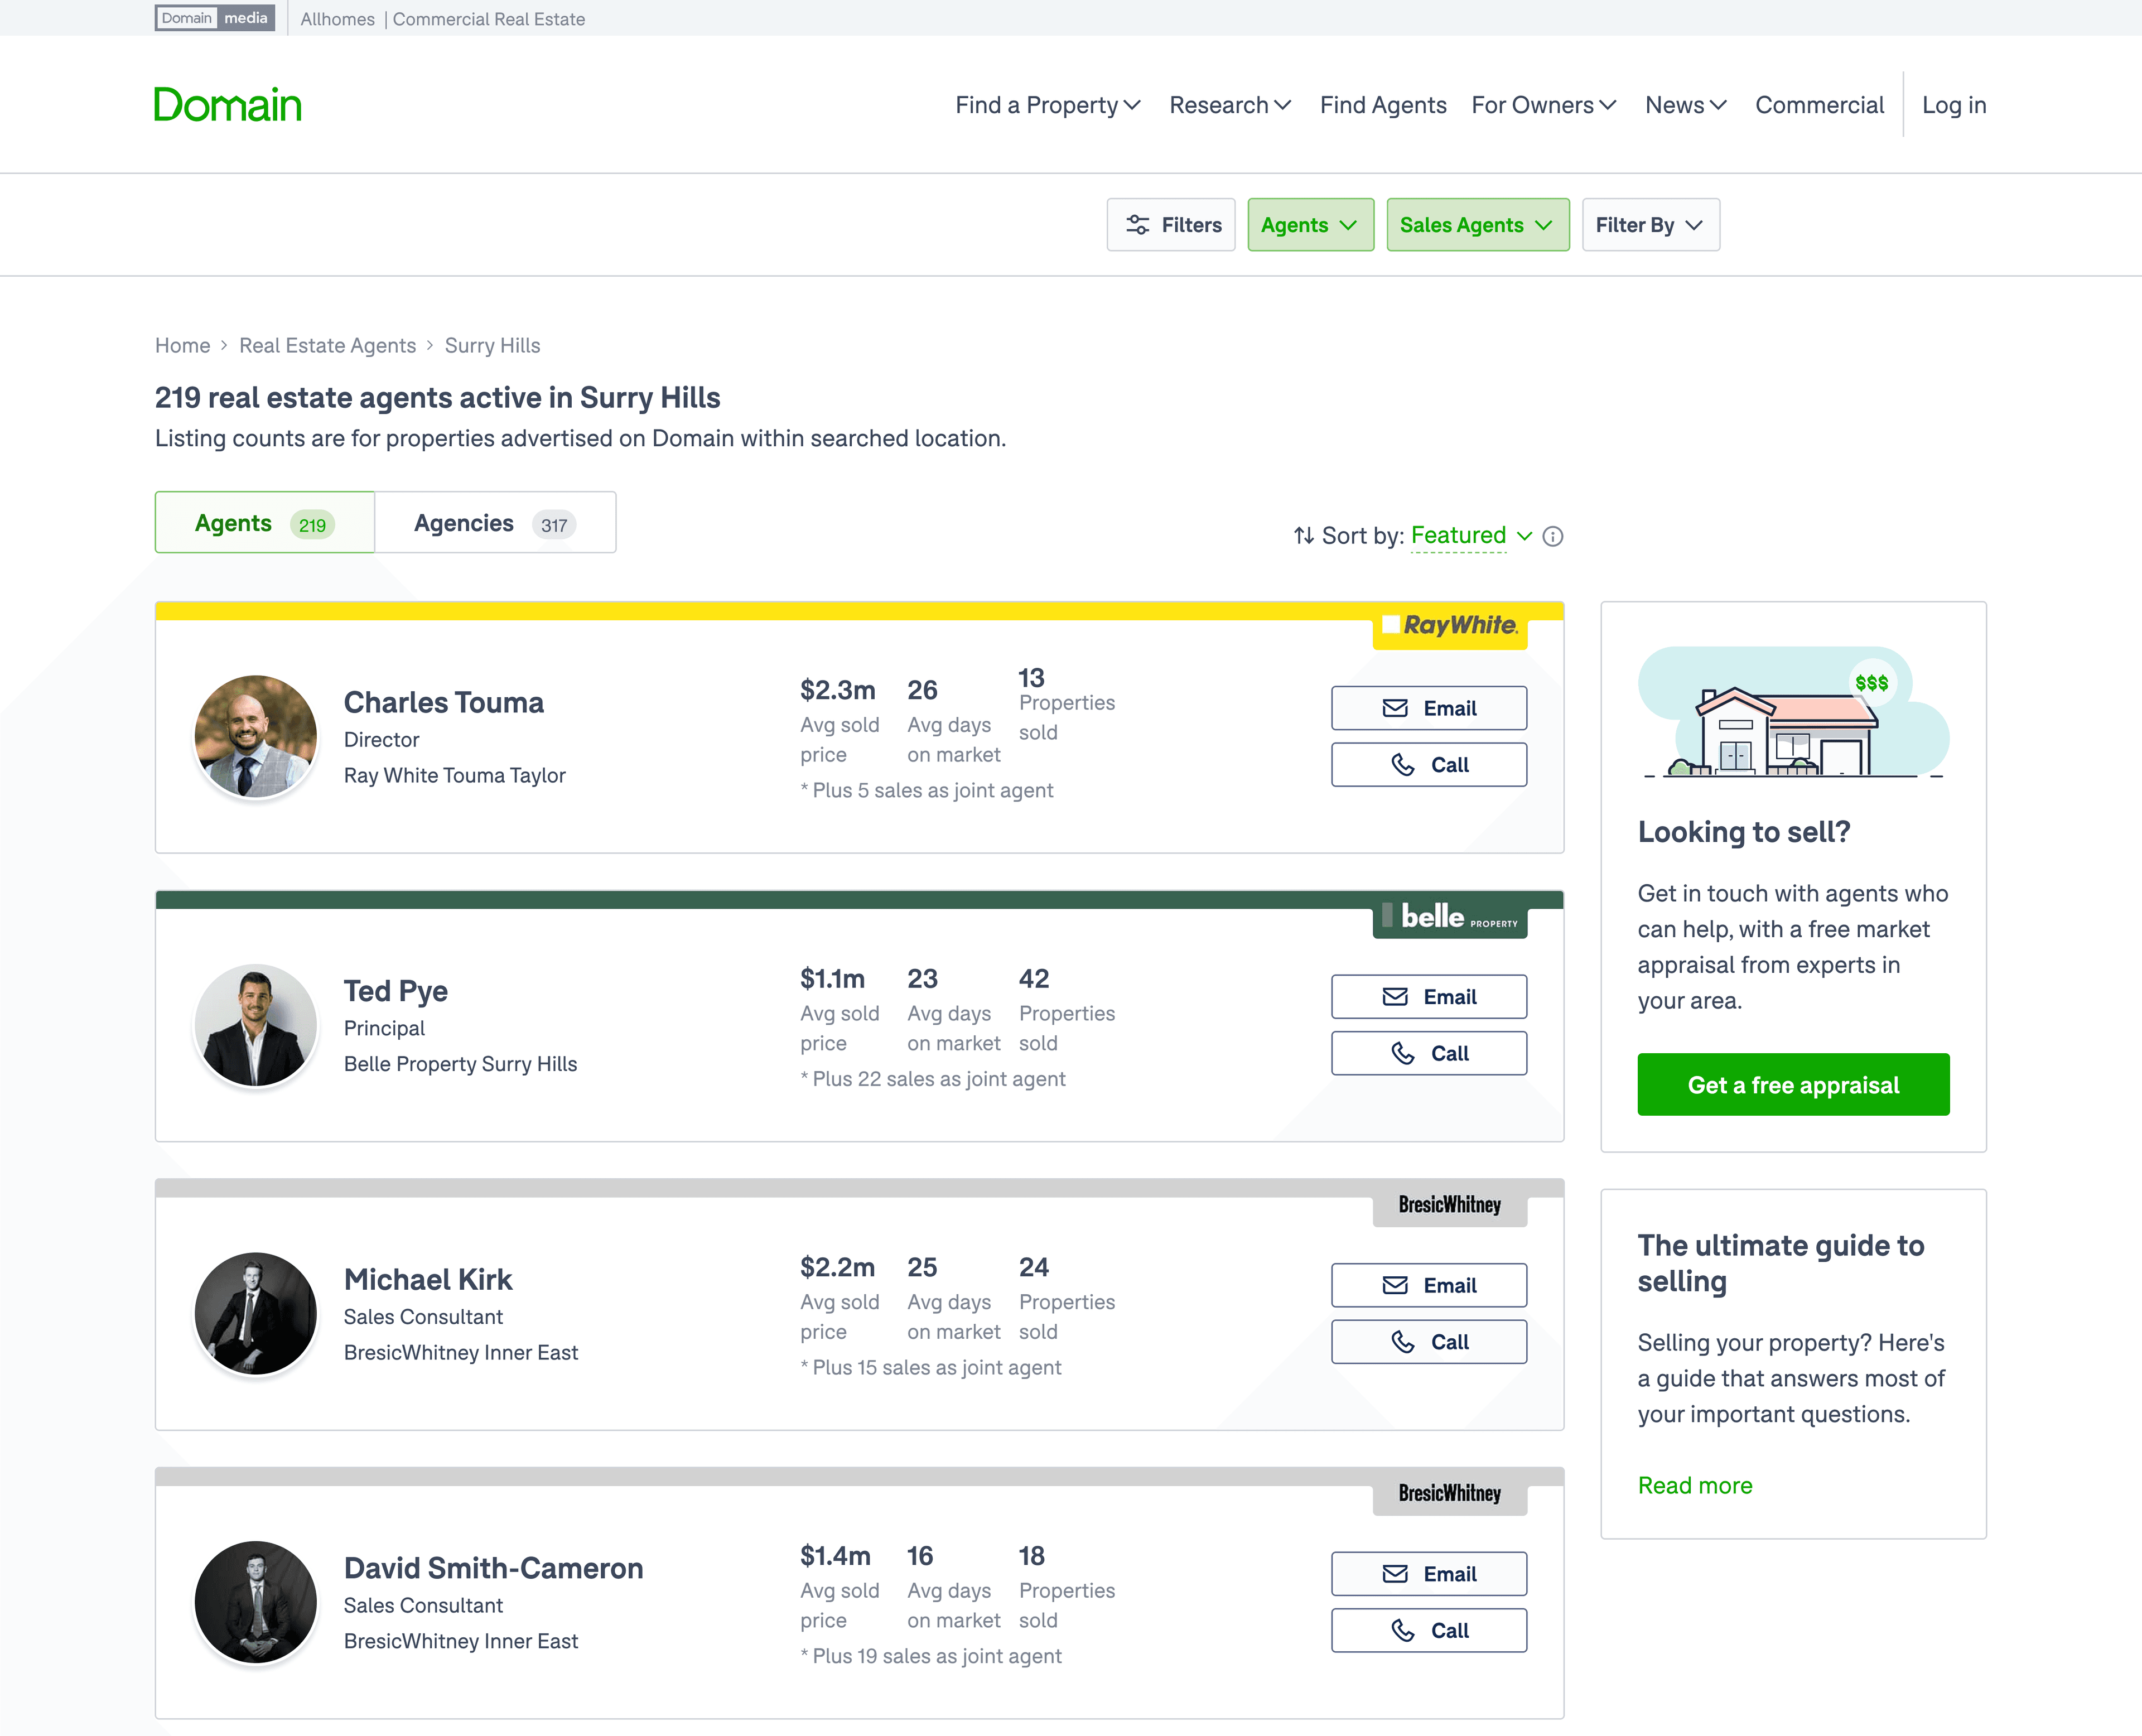Open Michael Kirk's name link
2142x1736 pixels.
click(427, 1279)
